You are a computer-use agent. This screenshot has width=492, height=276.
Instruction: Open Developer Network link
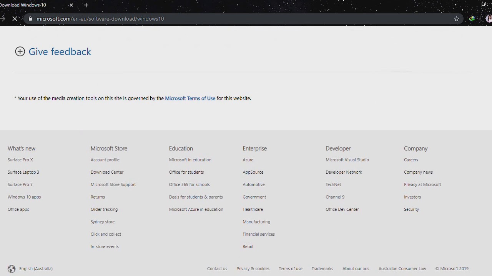click(344, 172)
